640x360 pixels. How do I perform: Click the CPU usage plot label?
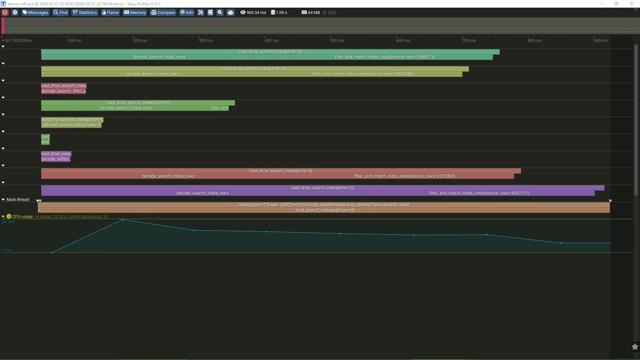click(22, 217)
